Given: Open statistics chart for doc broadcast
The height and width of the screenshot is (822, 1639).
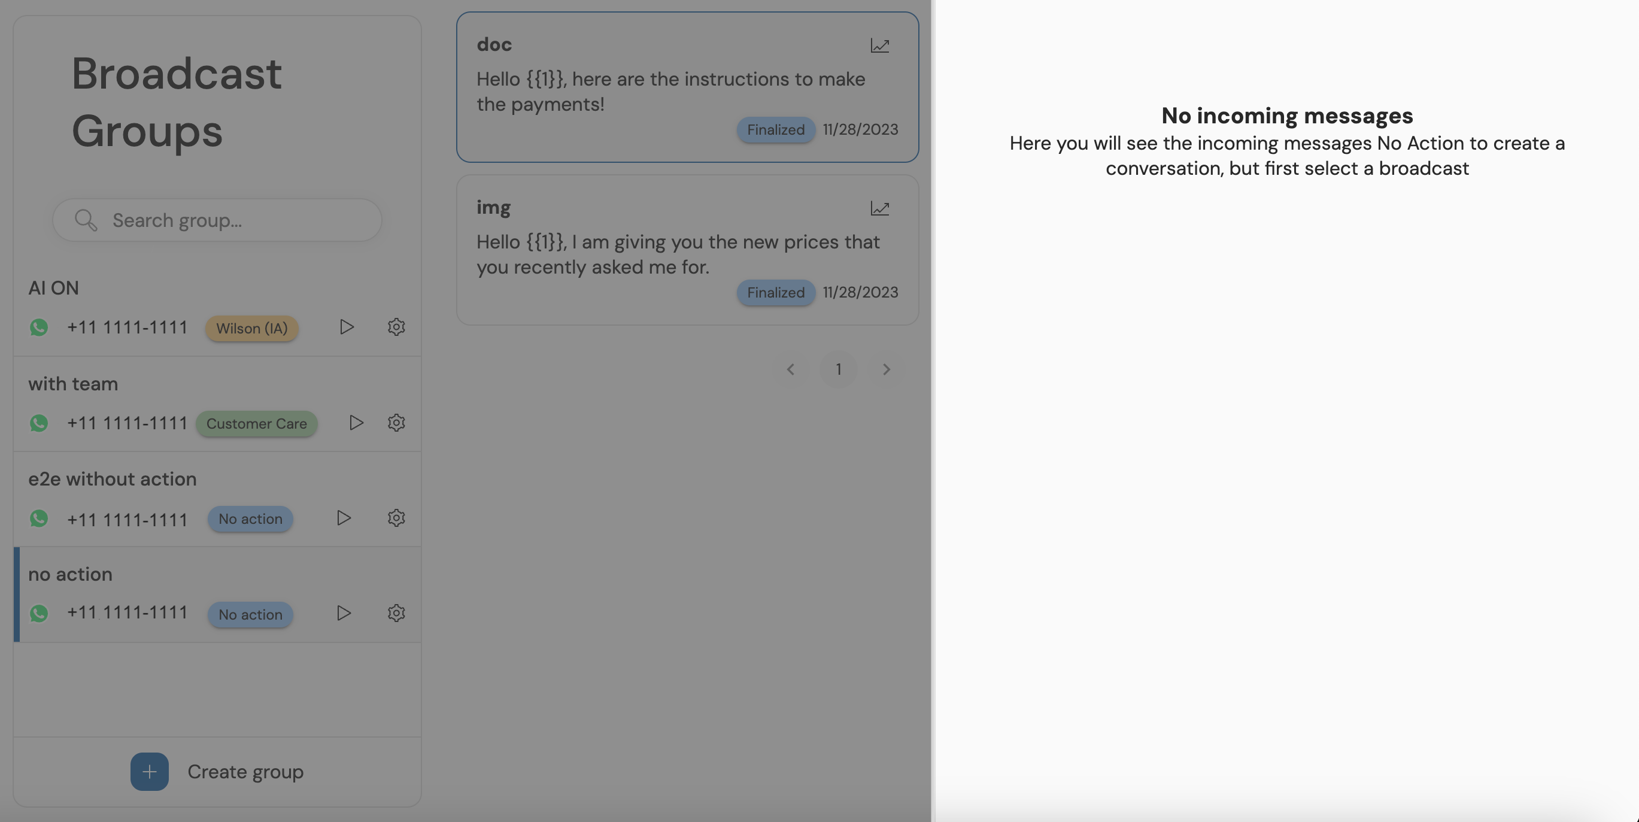Looking at the screenshot, I should pyautogui.click(x=879, y=46).
